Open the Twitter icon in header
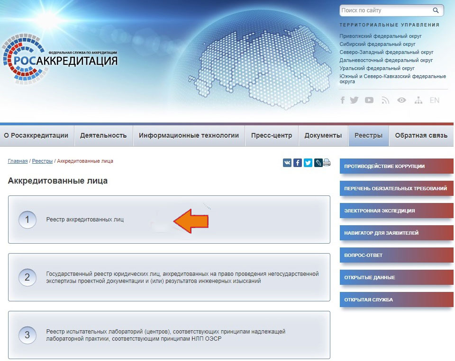The height and width of the screenshot is (361, 455). pyautogui.click(x=354, y=100)
